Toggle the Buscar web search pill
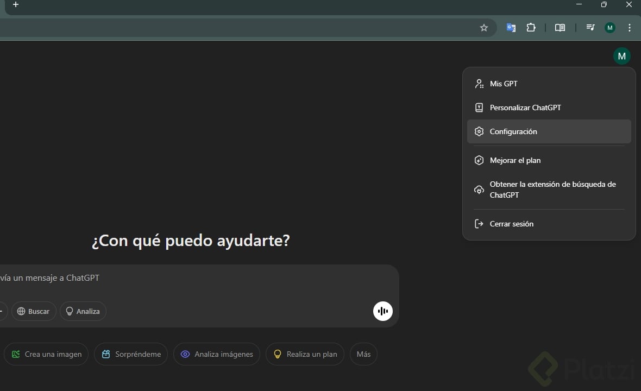Image resolution: width=641 pixels, height=391 pixels. click(x=34, y=311)
